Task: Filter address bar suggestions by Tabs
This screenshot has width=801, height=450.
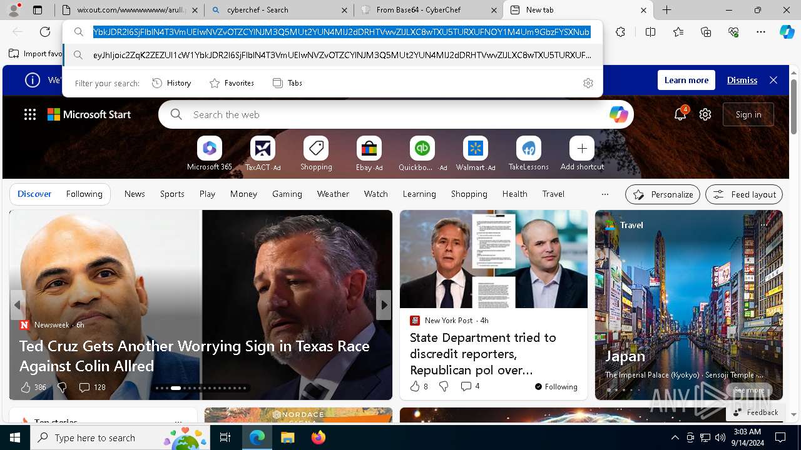Action: (287, 83)
